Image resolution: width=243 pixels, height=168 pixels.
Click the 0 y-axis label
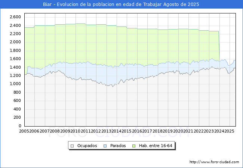click(x=20, y=126)
